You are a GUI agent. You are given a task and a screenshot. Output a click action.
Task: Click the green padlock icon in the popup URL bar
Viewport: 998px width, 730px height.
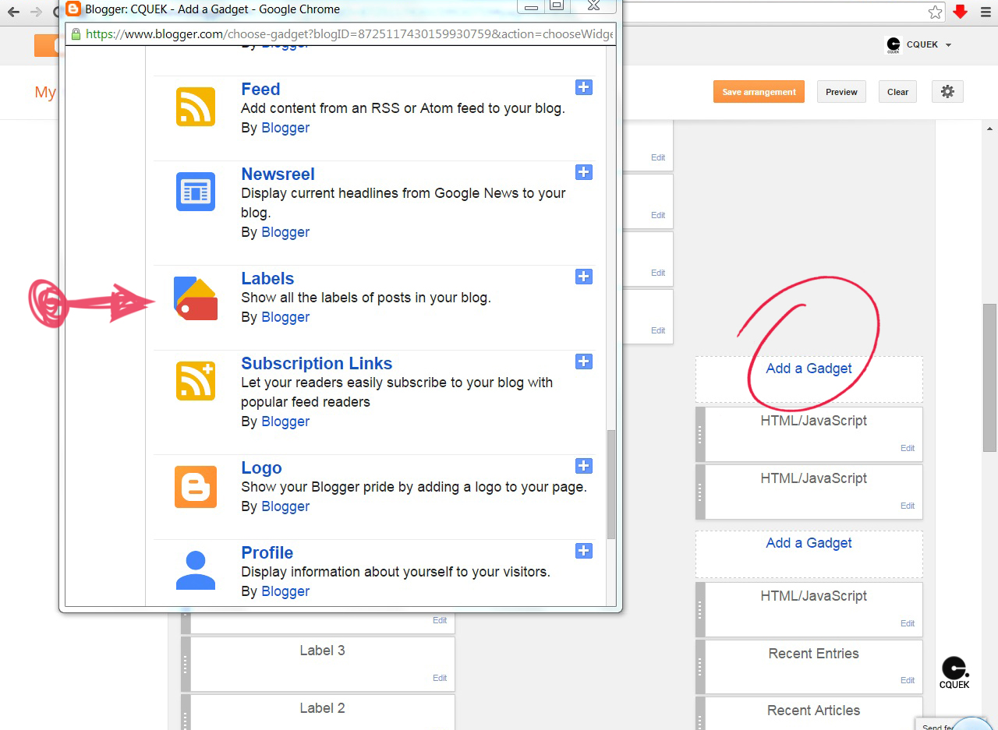[x=76, y=34]
